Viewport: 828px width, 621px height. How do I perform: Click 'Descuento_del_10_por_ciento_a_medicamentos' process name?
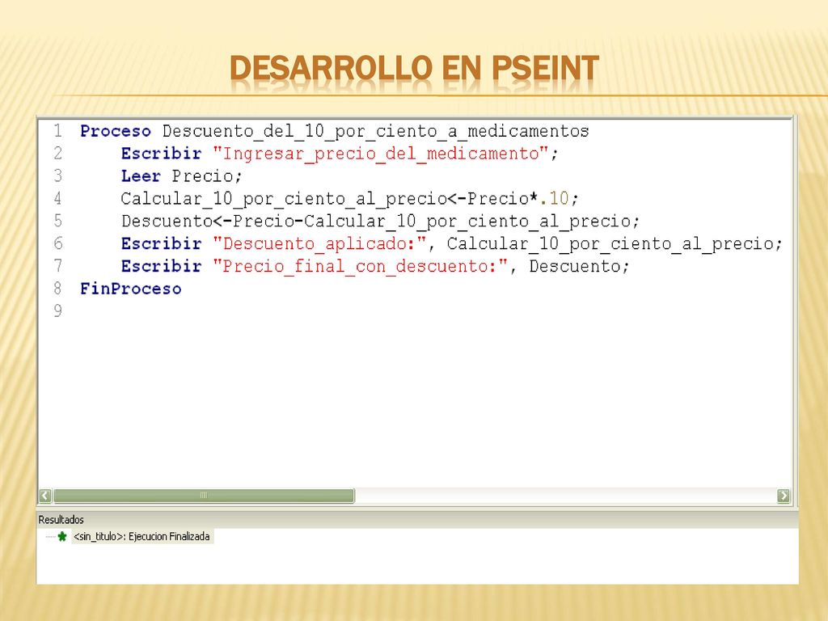coord(375,131)
